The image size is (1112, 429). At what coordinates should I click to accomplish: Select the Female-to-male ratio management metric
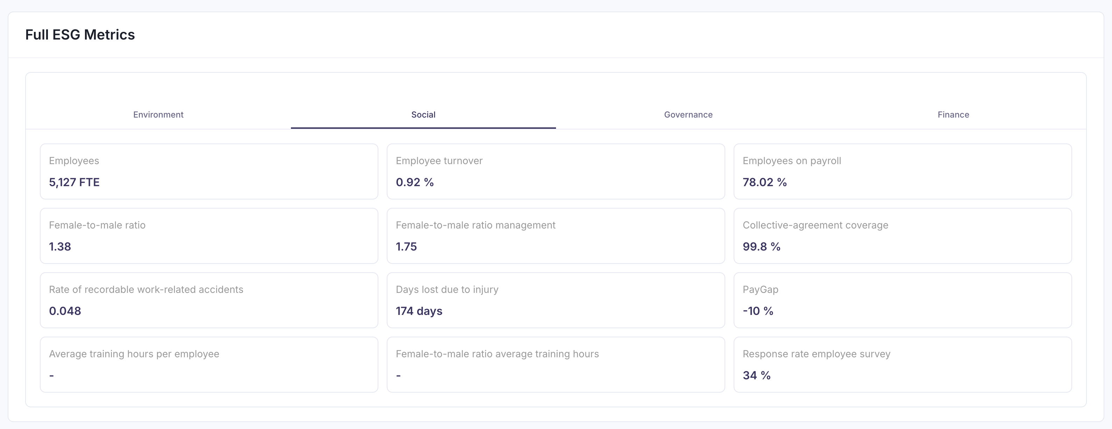(x=556, y=235)
